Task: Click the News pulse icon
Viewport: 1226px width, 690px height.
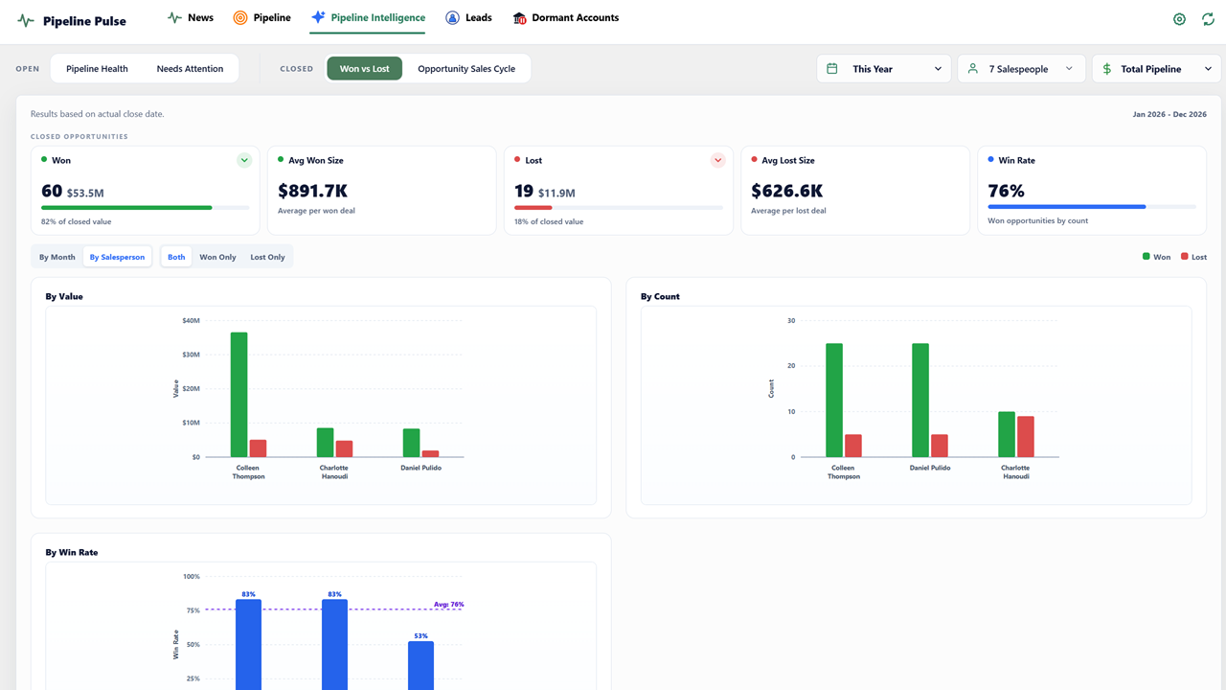Action: (x=174, y=17)
